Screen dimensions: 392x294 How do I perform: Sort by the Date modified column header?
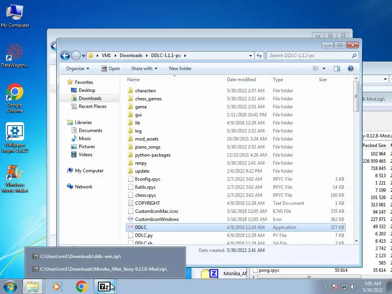pos(241,80)
